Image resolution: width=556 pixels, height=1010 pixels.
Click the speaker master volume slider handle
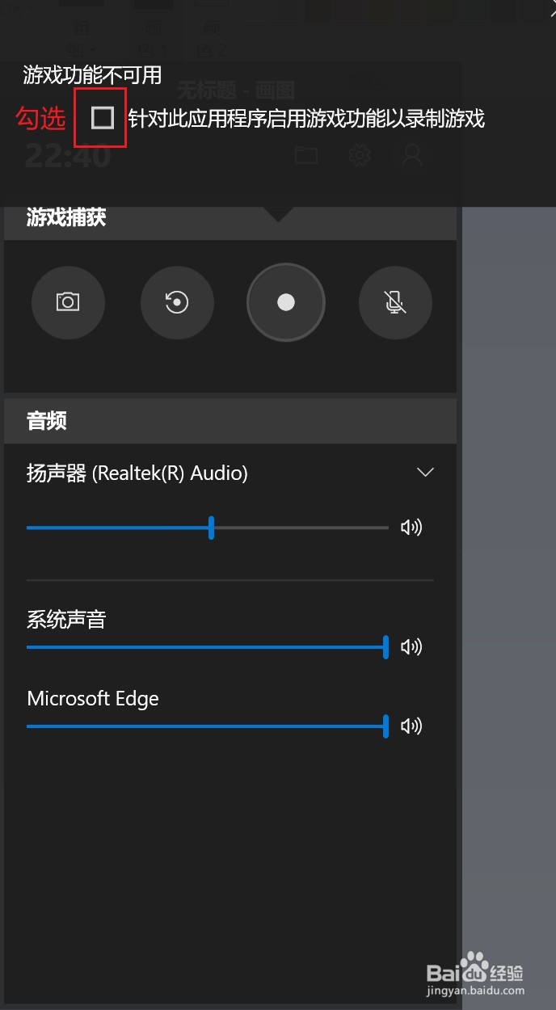(211, 528)
